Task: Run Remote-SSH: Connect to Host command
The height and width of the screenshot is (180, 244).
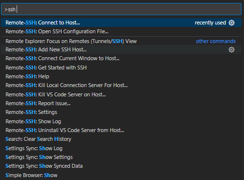Action: point(121,22)
